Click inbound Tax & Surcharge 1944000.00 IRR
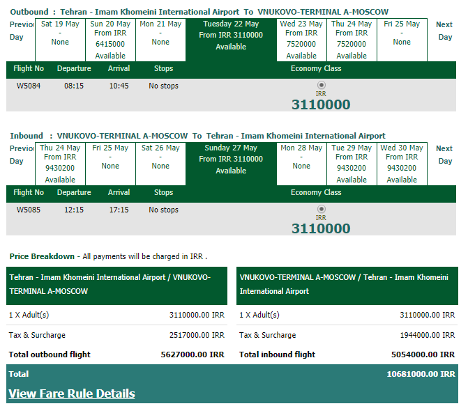 (428, 335)
